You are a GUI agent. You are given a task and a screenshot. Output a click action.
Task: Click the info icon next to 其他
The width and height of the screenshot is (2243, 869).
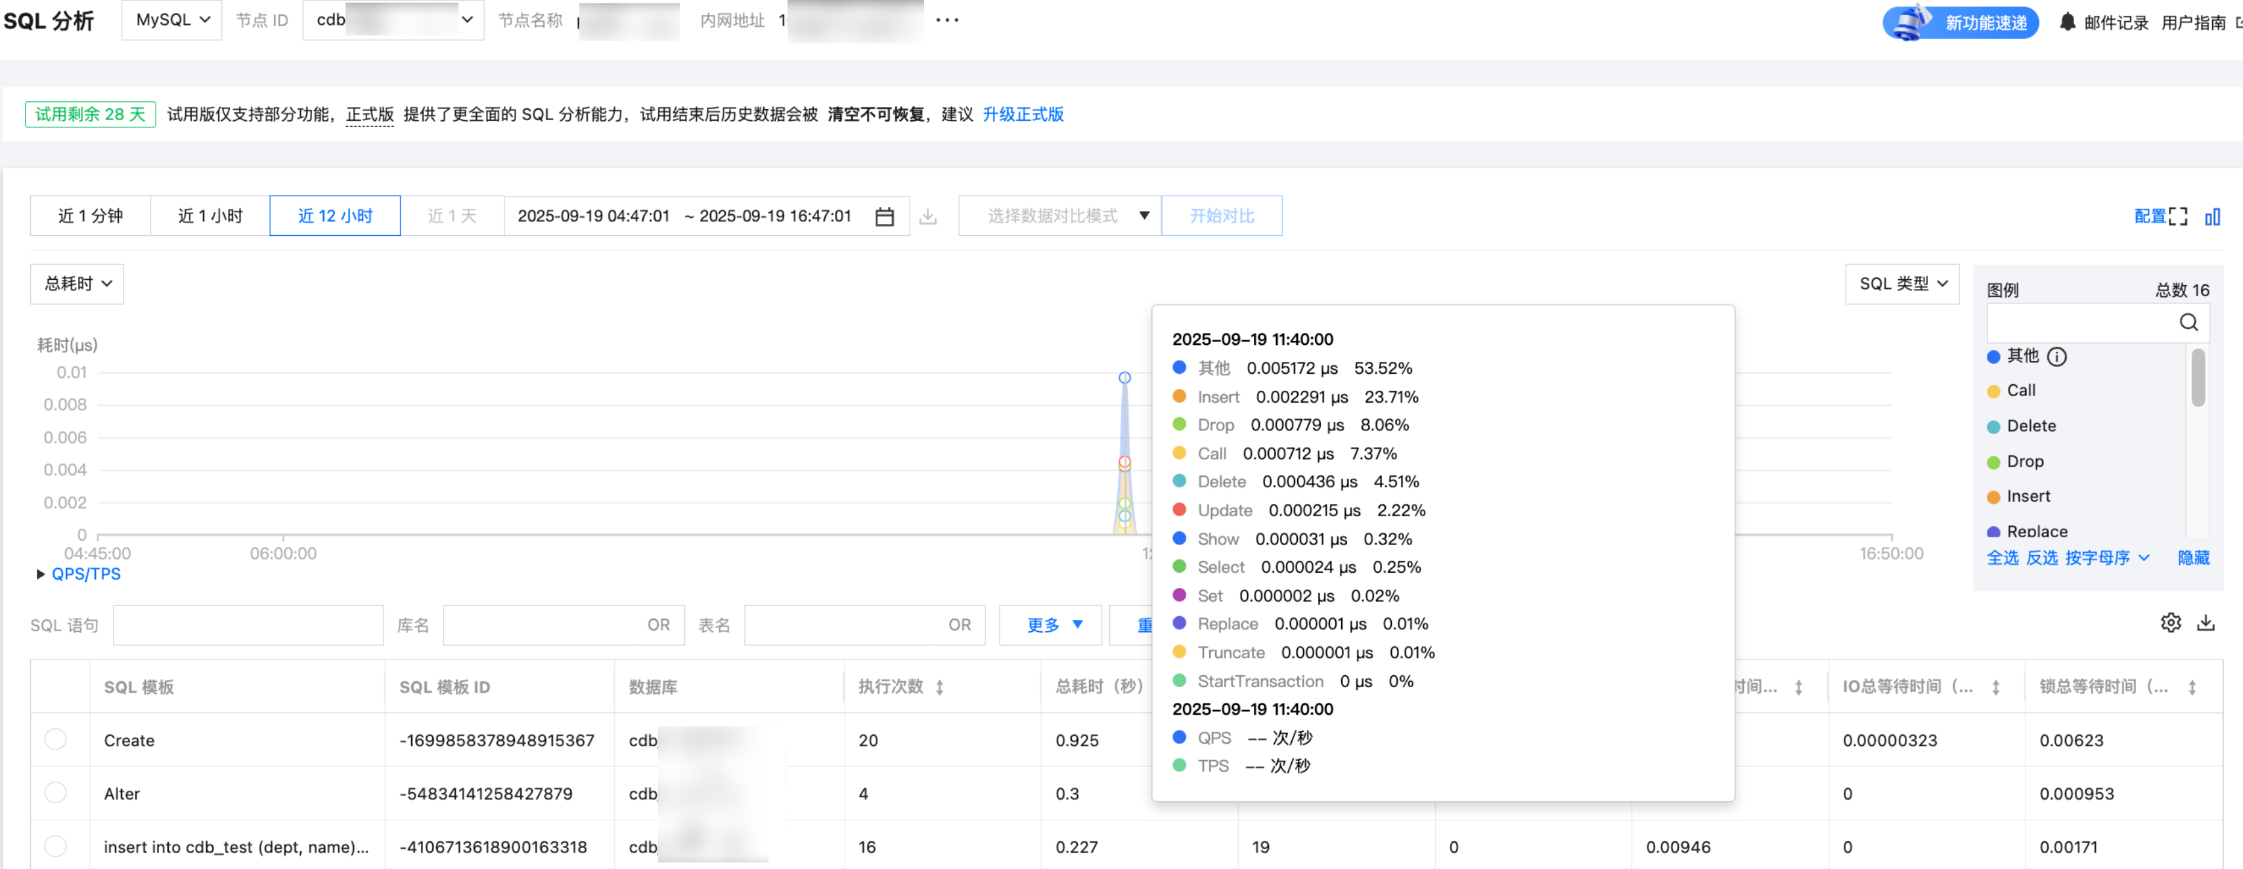point(2056,357)
